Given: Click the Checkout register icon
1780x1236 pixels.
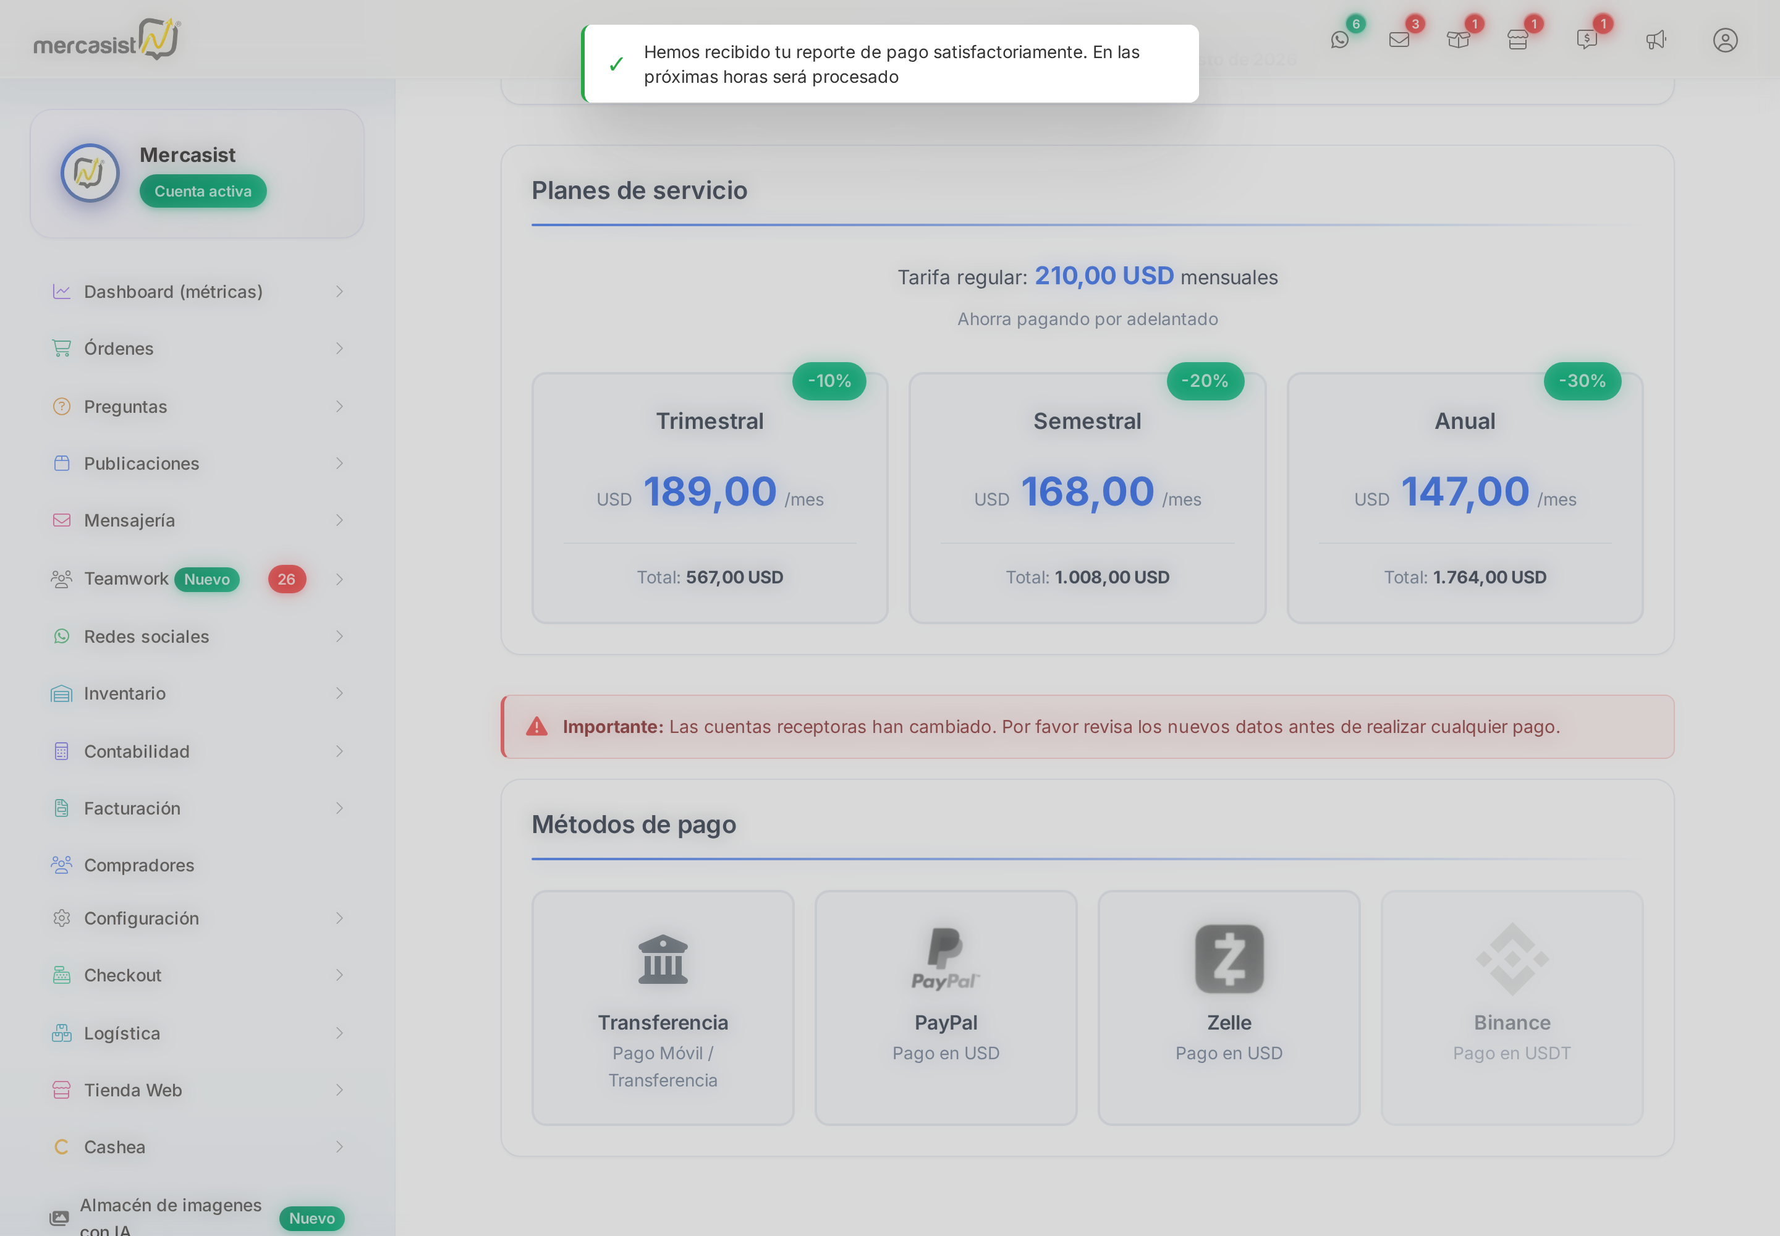Looking at the screenshot, I should tap(61, 975).
